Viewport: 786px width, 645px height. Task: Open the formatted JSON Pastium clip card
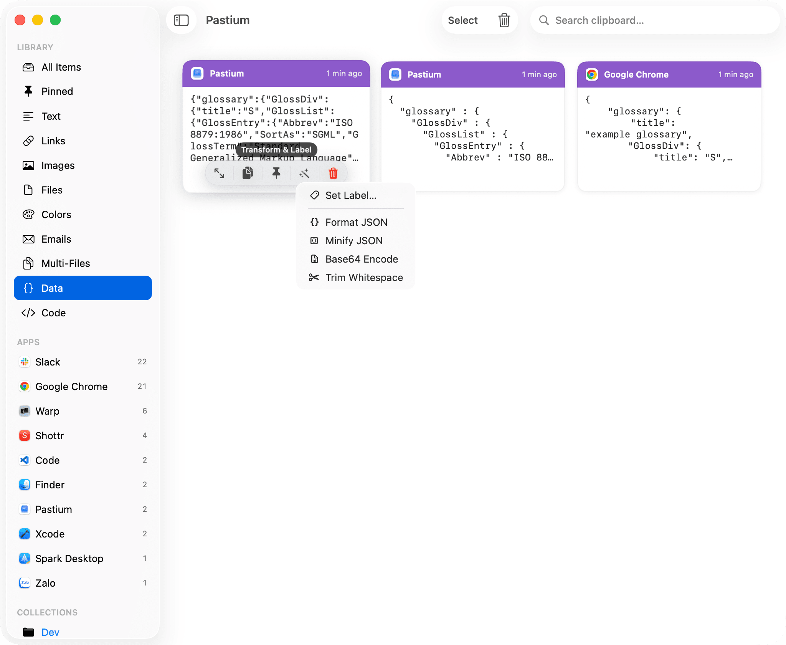[x=472, y=126]
